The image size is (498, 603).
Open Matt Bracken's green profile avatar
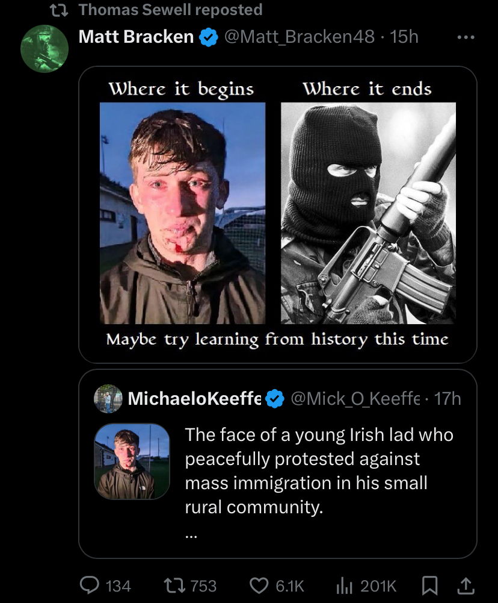click(x=45, y=49)
